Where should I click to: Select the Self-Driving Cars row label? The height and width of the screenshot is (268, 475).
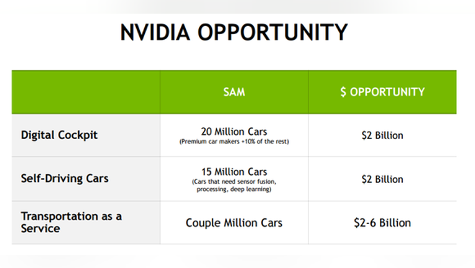(x=65, y=178)
